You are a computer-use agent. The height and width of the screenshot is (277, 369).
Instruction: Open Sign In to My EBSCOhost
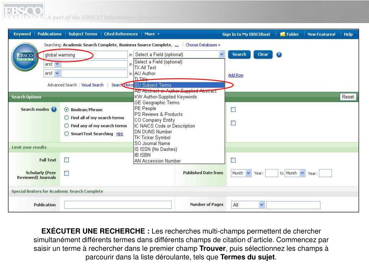(246, 34)
